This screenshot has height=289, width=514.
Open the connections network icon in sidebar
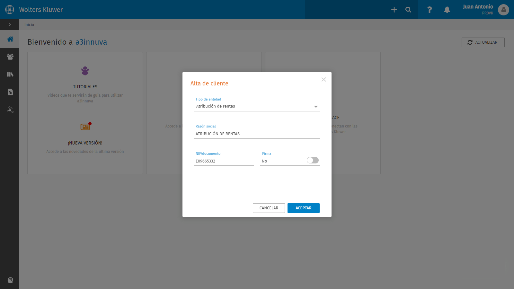(10, 109)
